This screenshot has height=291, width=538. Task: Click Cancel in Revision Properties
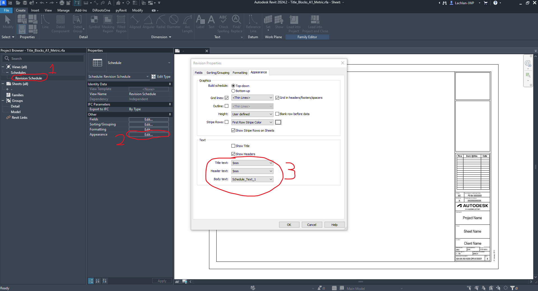[312, 225]
